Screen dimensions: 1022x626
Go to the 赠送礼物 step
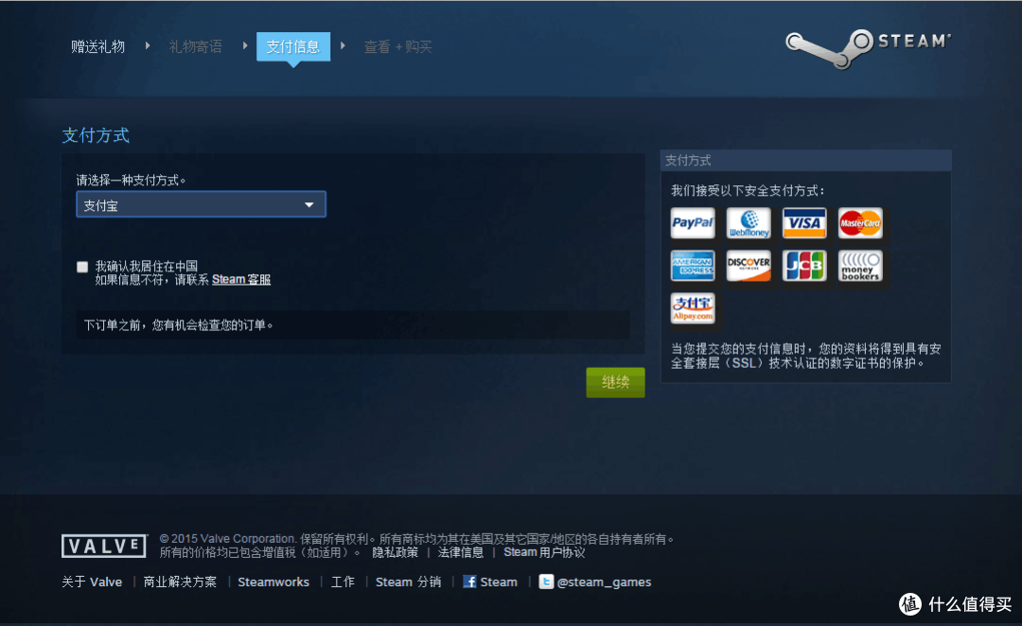97,47
